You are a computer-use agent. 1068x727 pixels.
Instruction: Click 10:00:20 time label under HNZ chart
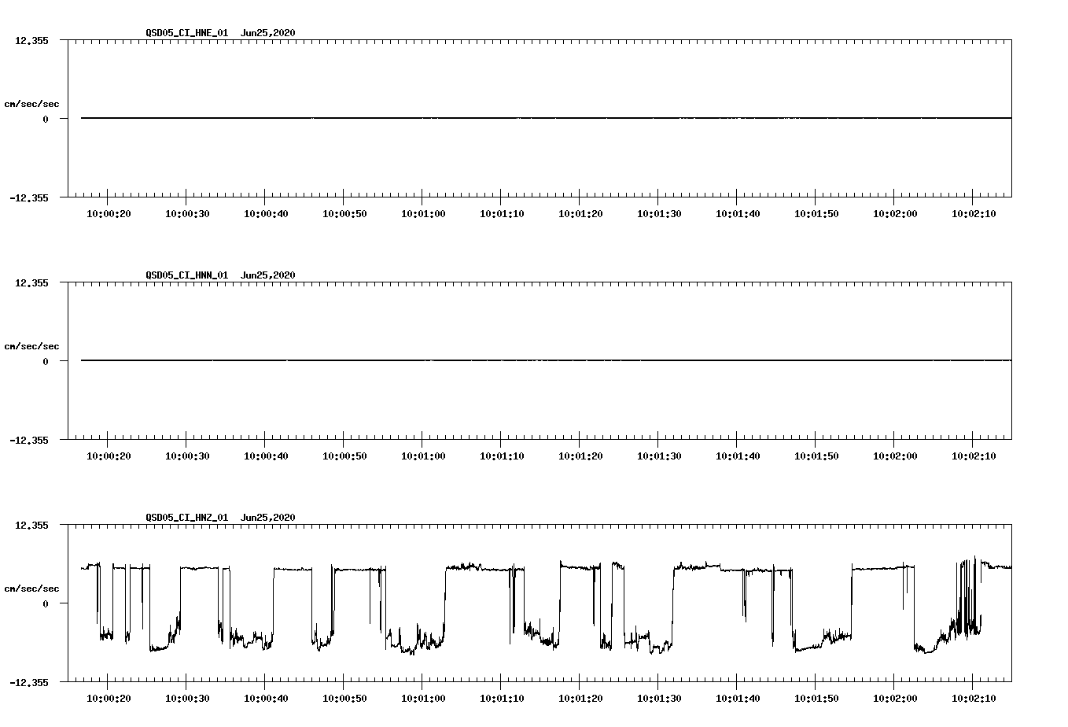click(109, 698)
